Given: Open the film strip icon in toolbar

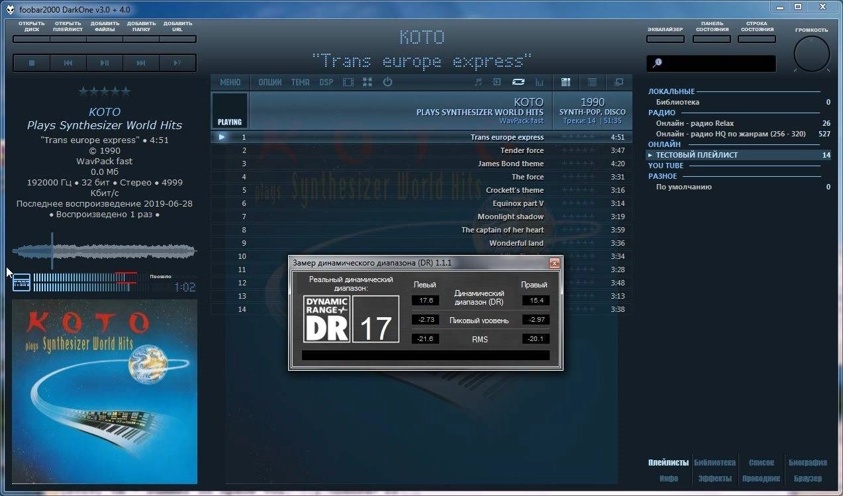Looking at the screenshot, I should tap(348, 82).
